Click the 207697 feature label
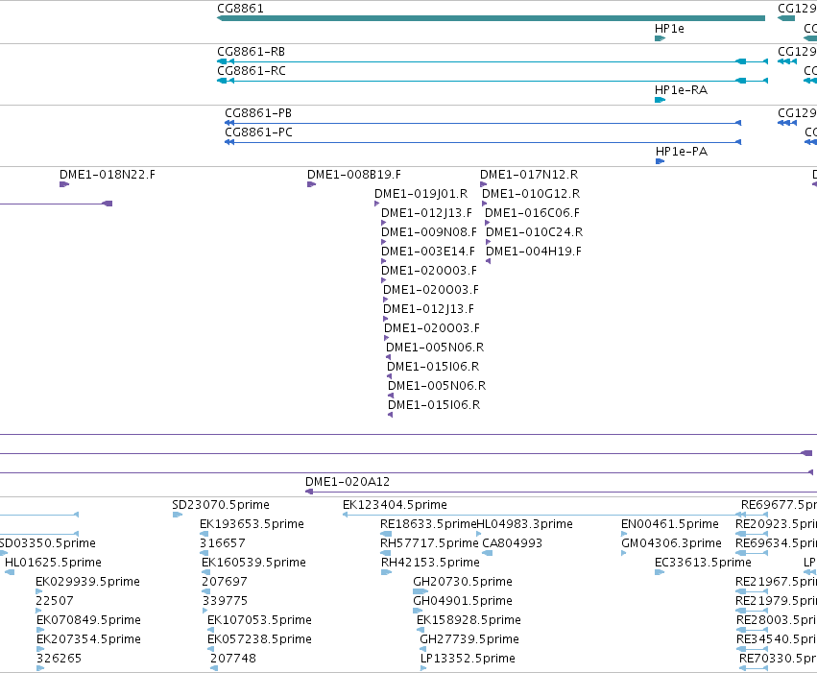The image size is (817, 673). [x=225, y=582]
